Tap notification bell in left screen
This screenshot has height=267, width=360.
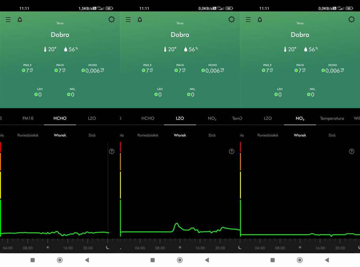coord(20,20)
